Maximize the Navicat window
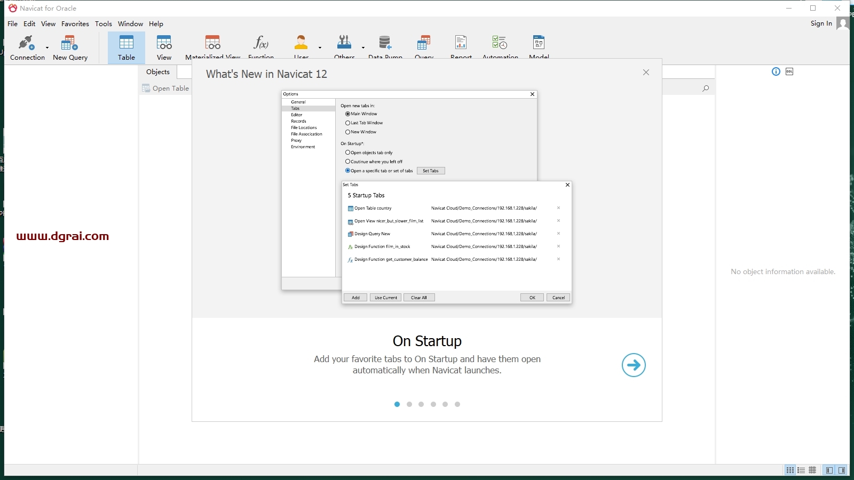Screen dimensions: 854x480 (813, 8)
